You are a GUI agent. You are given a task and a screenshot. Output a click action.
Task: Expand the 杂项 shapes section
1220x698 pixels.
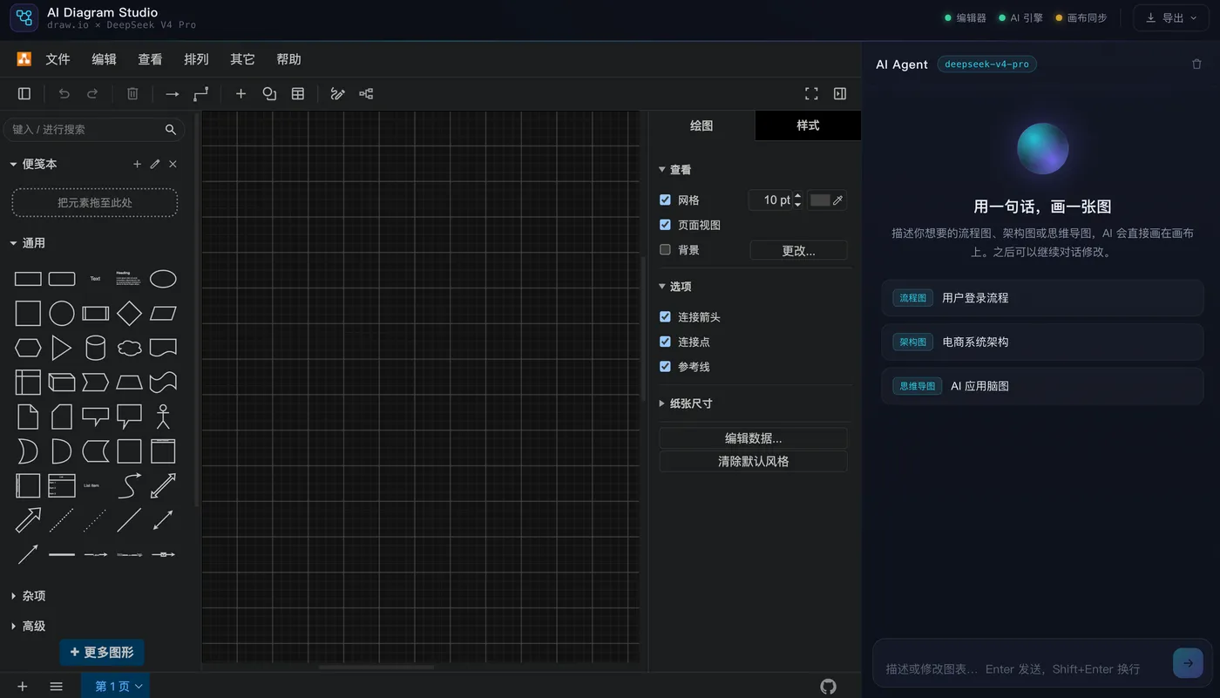27,596
